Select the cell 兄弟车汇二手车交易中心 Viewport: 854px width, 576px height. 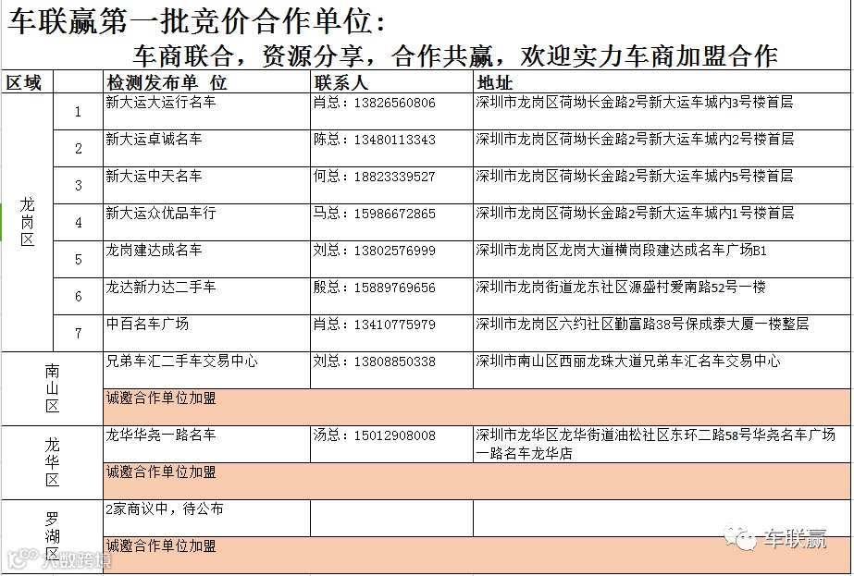tap(206, 370)
